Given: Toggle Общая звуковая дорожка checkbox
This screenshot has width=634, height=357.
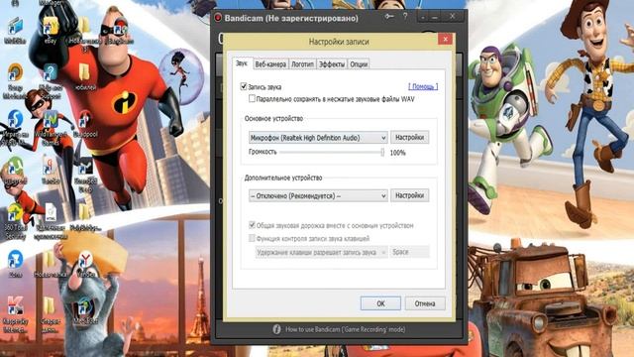Looking at the screenshot, I should (x=252, y=225).
